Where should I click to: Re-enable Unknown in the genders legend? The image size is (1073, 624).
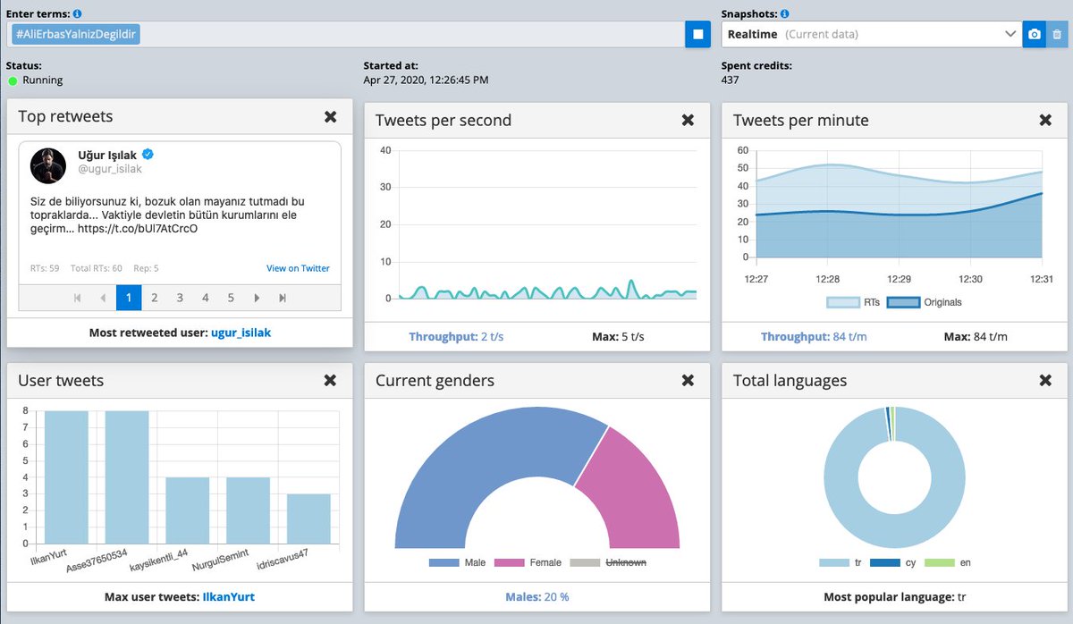click(608, 562)
